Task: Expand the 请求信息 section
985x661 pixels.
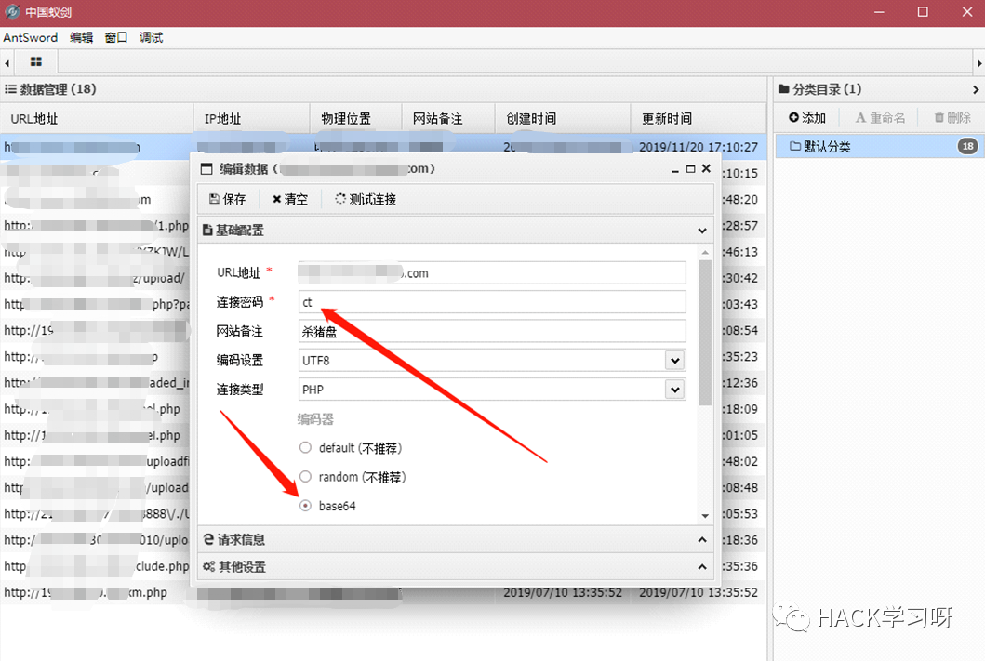Action: pos(702,540)
